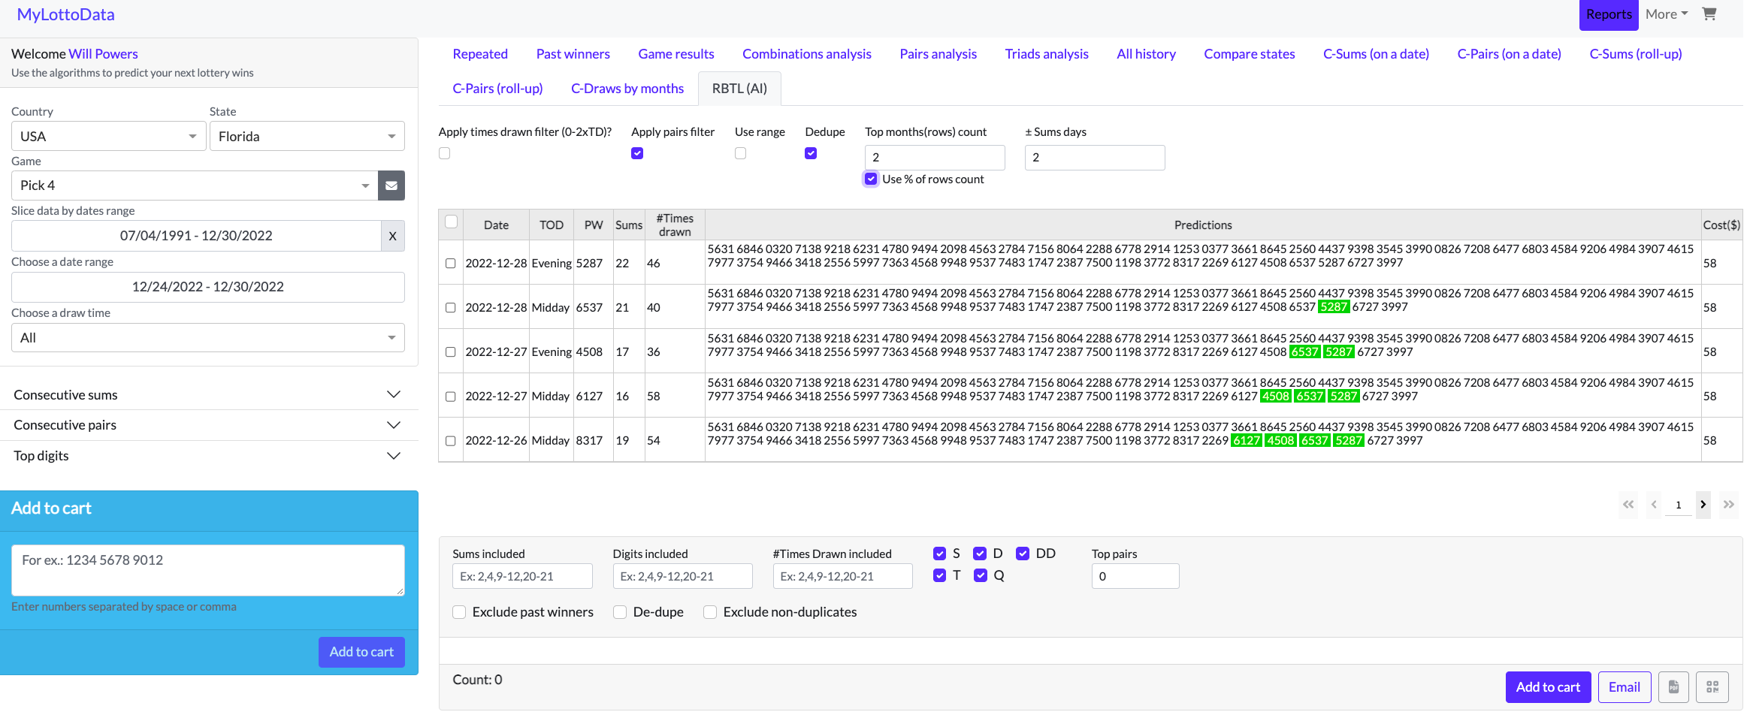The height and width of the screenshot is (721, 1753).
Task: Click the Sums included input field
Action: coord(522,576)
